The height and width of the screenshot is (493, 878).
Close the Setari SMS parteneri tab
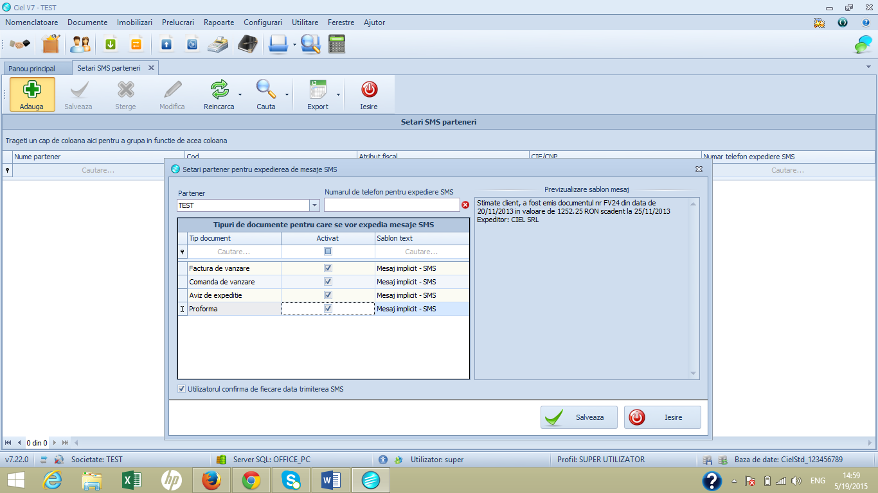pos(152,67)
